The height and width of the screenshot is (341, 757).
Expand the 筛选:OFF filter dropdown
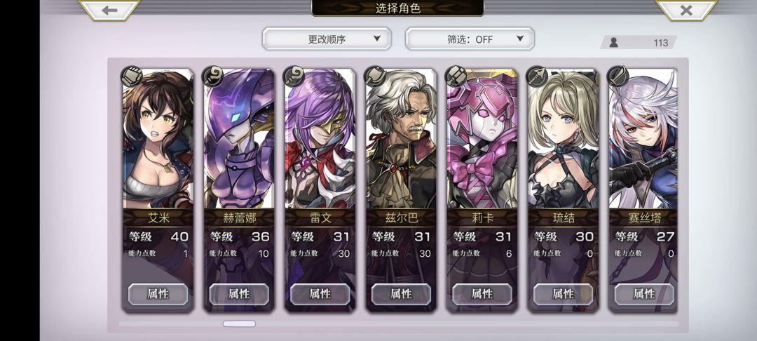coord(470,39)
